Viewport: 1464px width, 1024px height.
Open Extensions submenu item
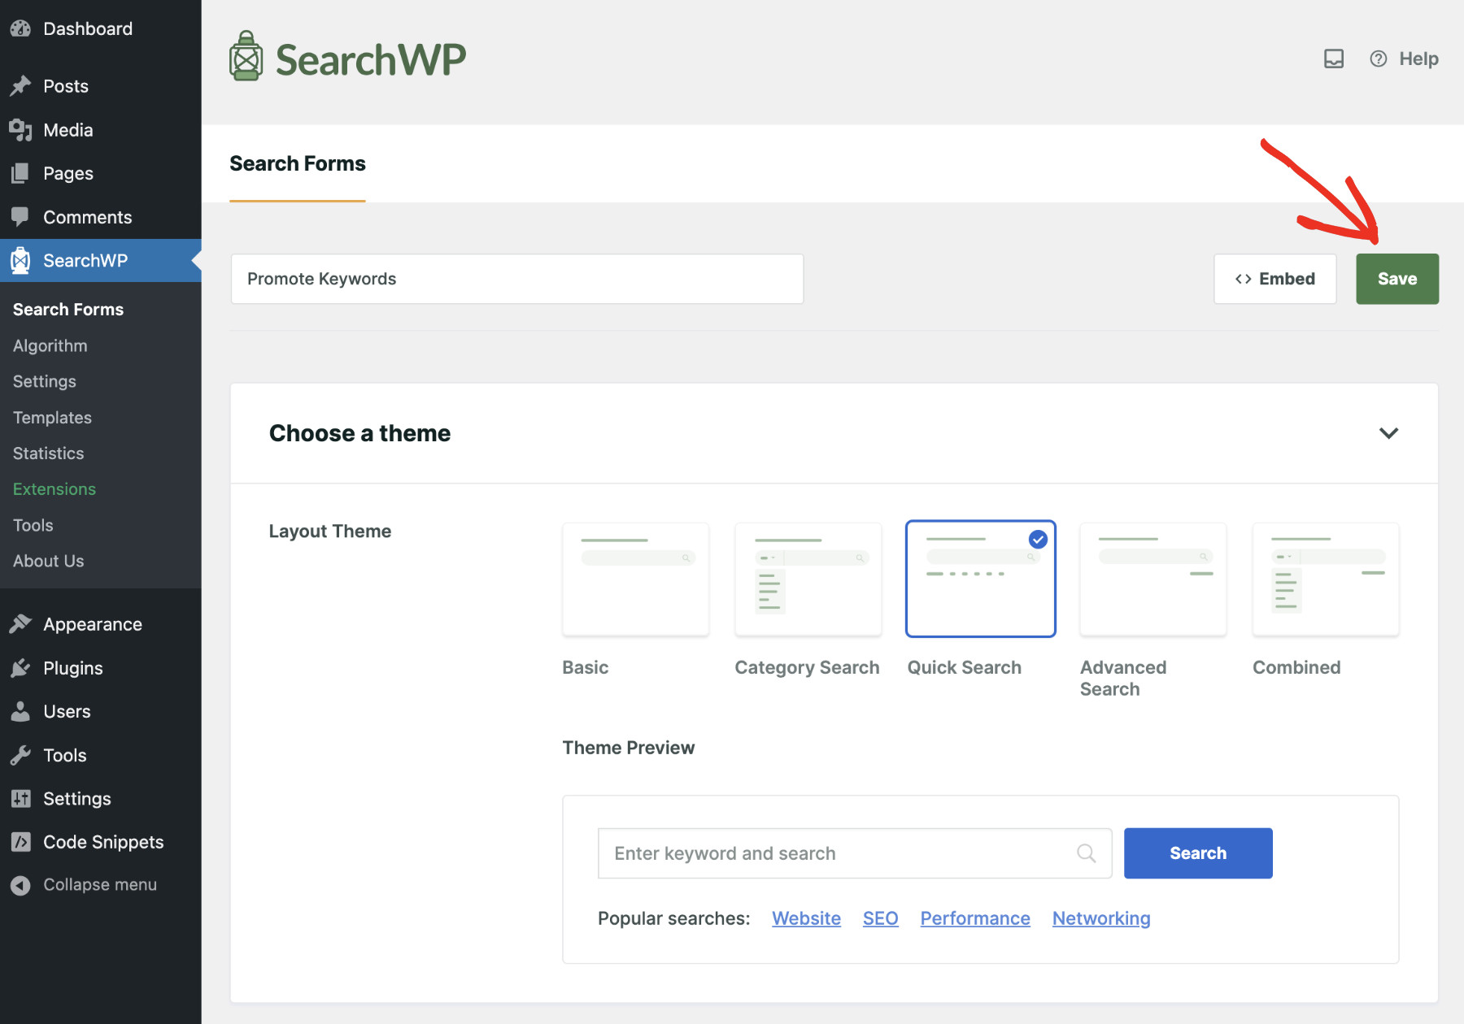54,488
